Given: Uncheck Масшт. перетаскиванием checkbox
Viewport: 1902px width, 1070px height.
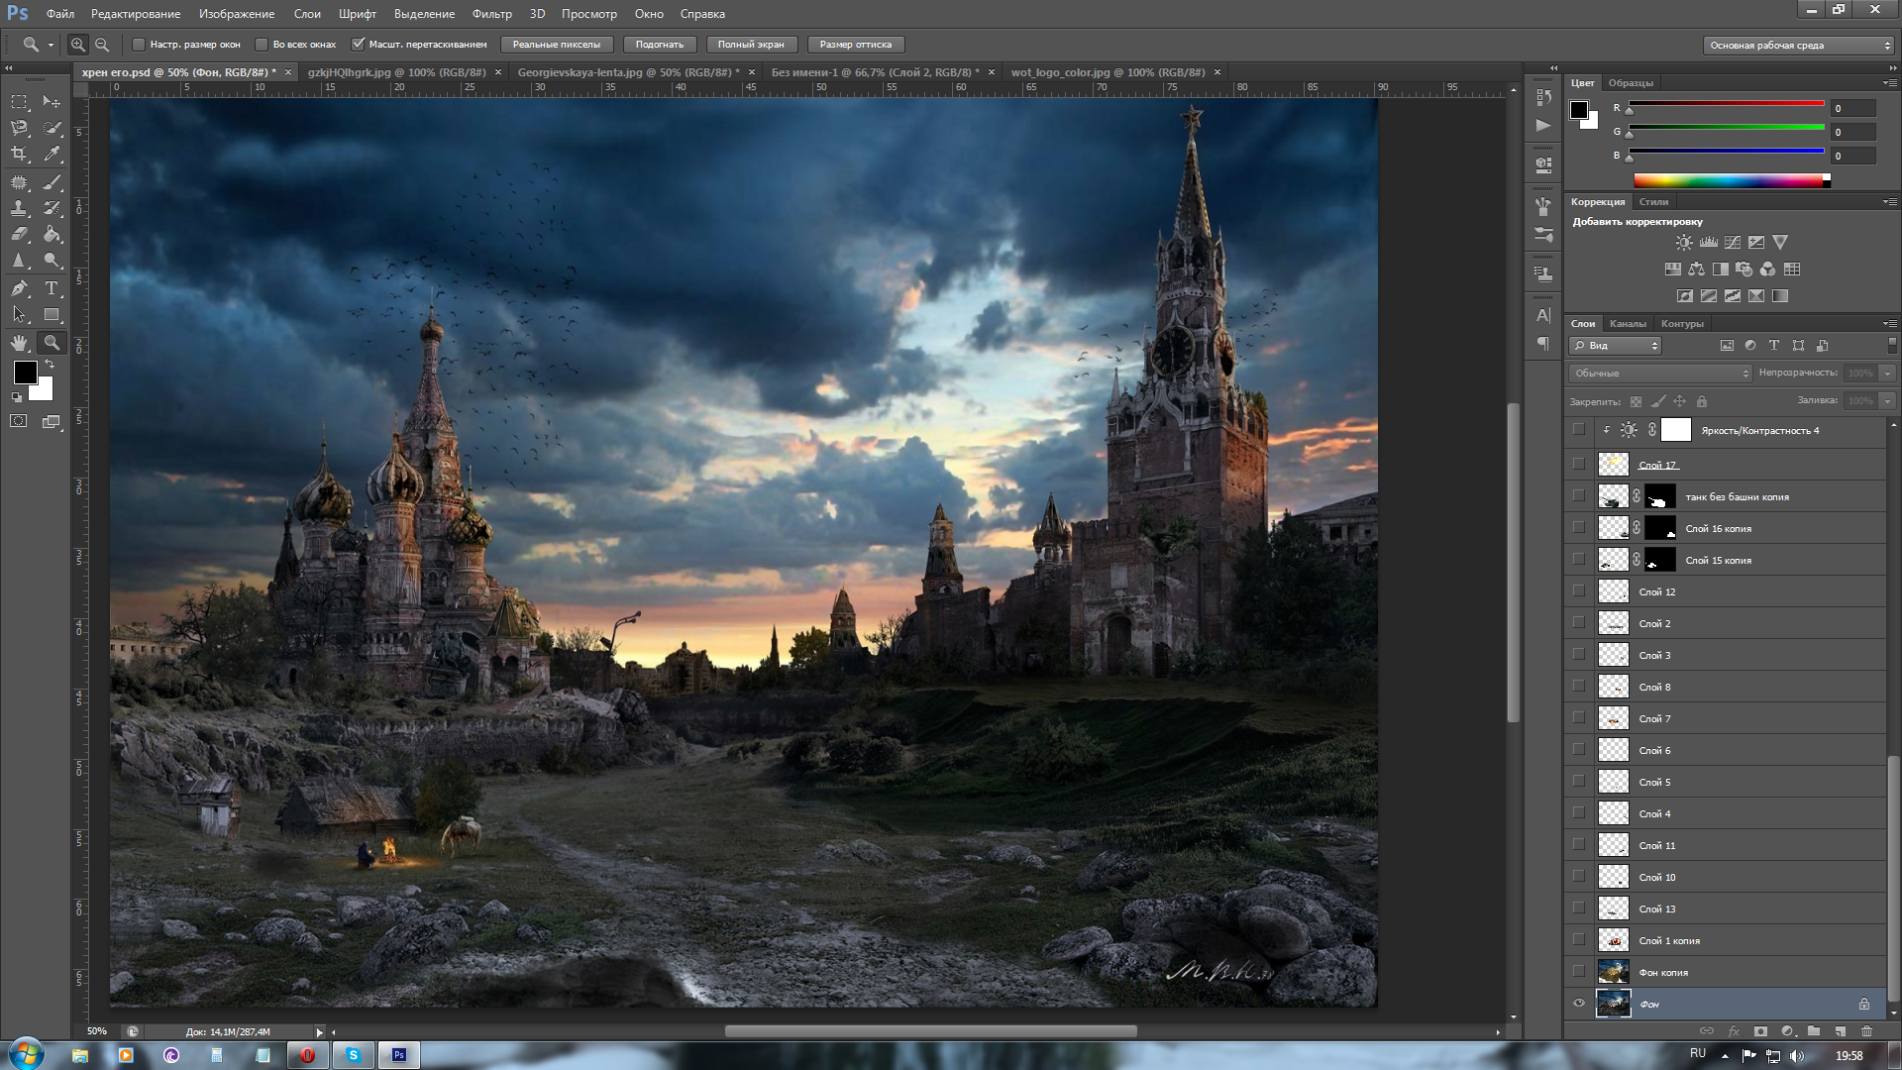Looking at the screenshot, I should click(359, 45).
